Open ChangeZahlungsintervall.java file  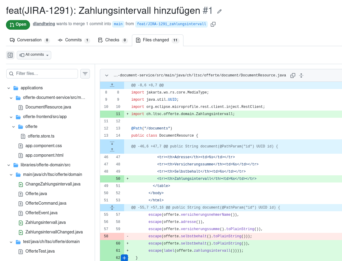[x=53, y=184]
